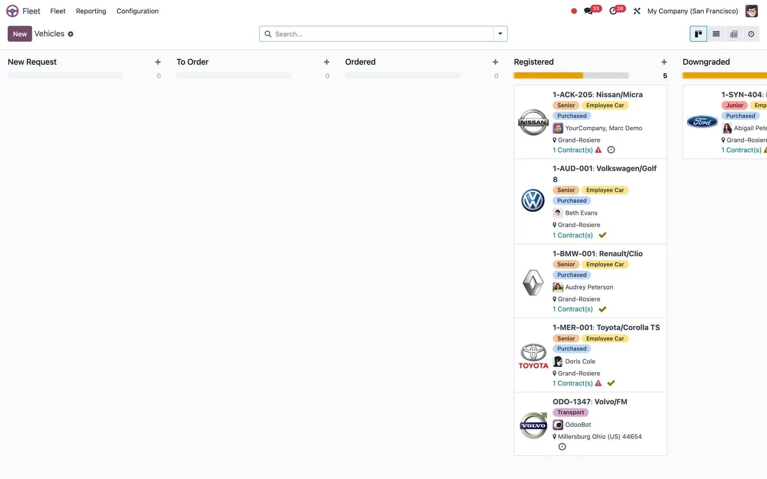Click the contract warning icon on Toyota/Corolla card
The height and width of the screenshot is (479, 767).
598,383
